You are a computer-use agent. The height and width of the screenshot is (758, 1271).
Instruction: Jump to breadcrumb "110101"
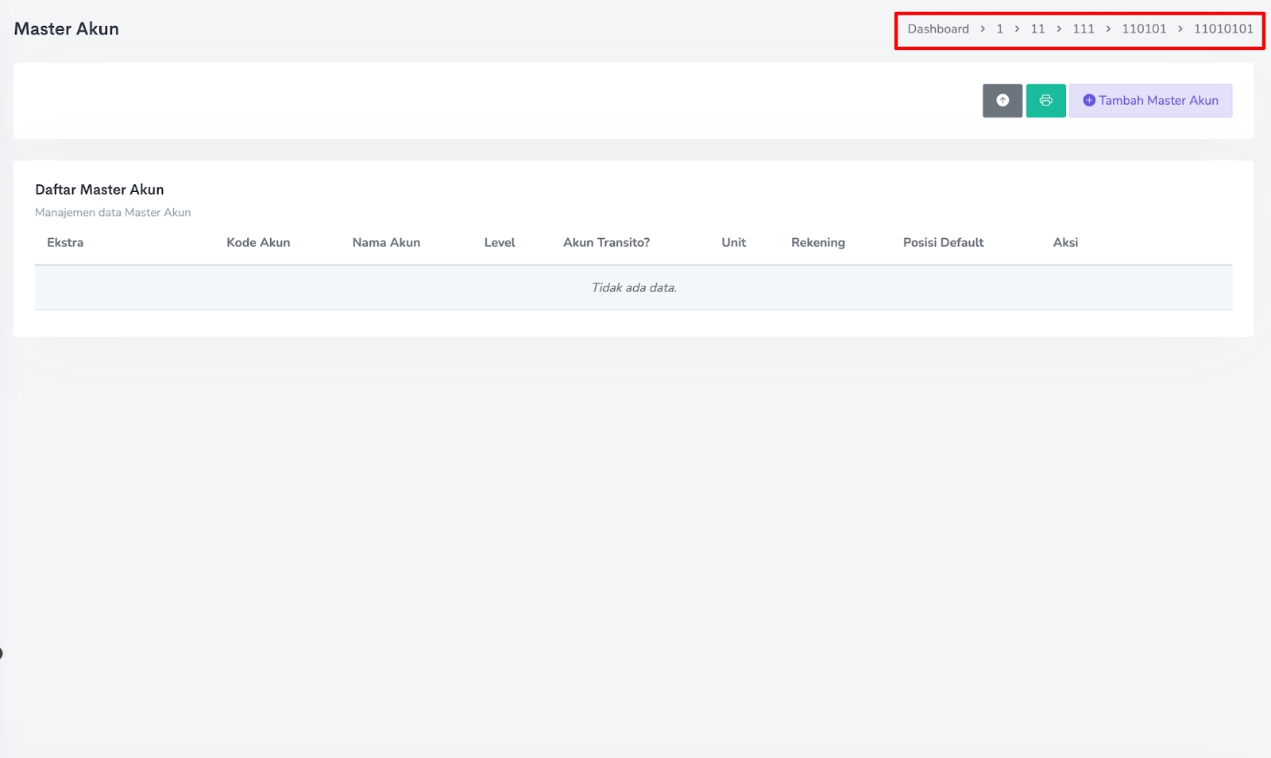1144,29
